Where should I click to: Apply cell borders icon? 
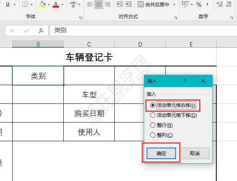pos(25,4)
